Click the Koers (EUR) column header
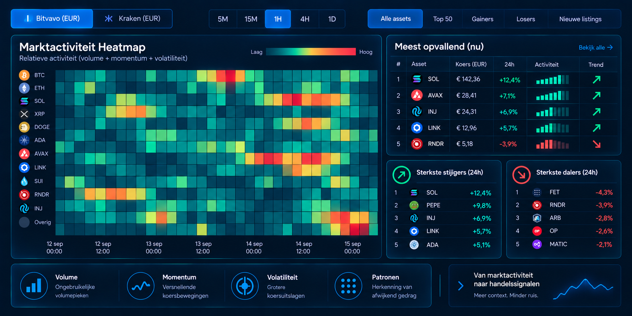The image size is (632, 316). point(471,64)
